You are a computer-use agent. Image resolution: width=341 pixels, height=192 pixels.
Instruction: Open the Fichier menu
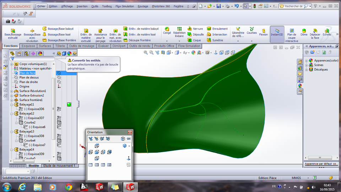coord(41,6)
